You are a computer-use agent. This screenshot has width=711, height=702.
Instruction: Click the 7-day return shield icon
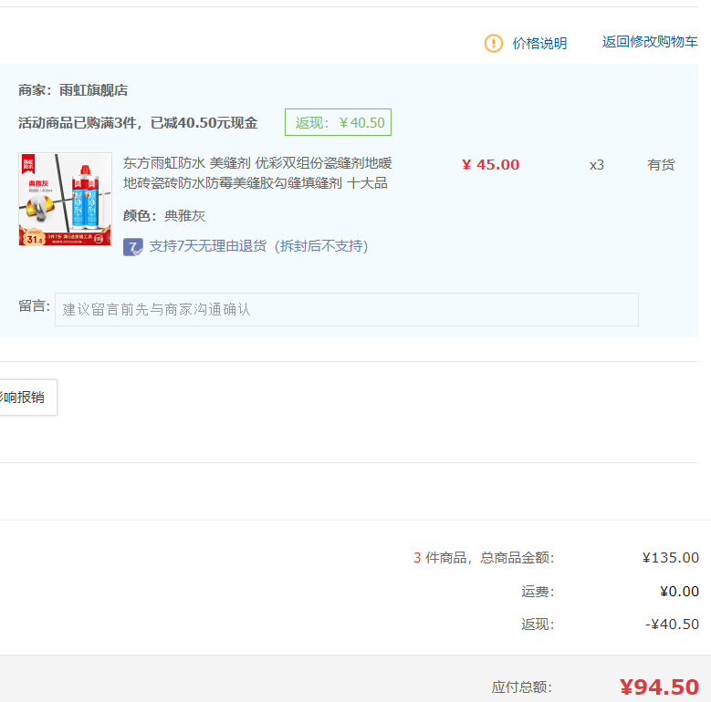tap(133, 247)
